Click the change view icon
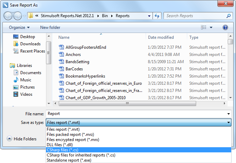Image resolution: width=236 pixels, height=163 pixels. pyautogui.click(x=204, y=27)
